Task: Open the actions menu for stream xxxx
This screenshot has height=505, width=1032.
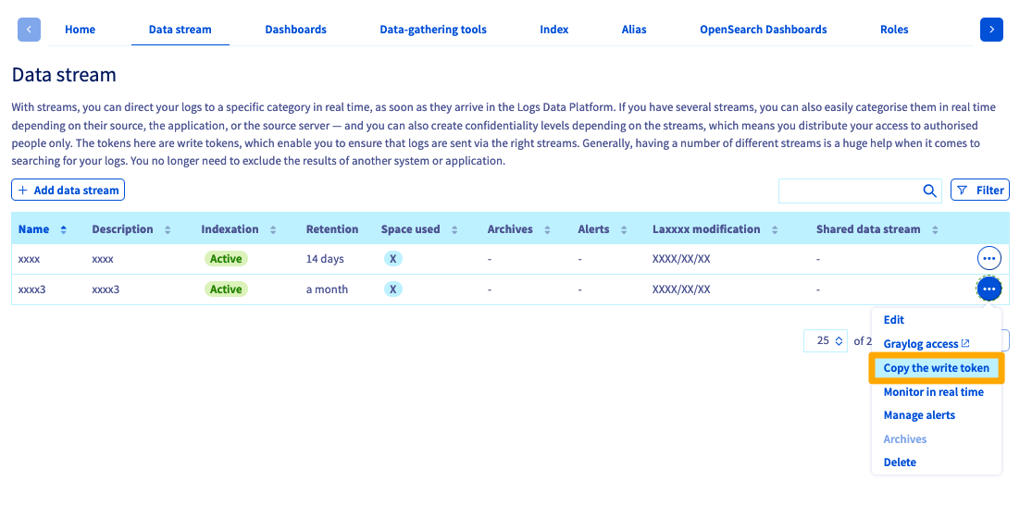Action: click(988, 259)
